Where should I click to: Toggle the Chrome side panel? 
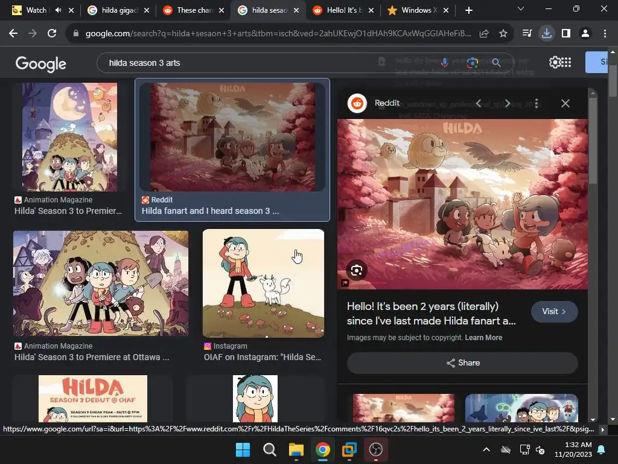[566, 34]
